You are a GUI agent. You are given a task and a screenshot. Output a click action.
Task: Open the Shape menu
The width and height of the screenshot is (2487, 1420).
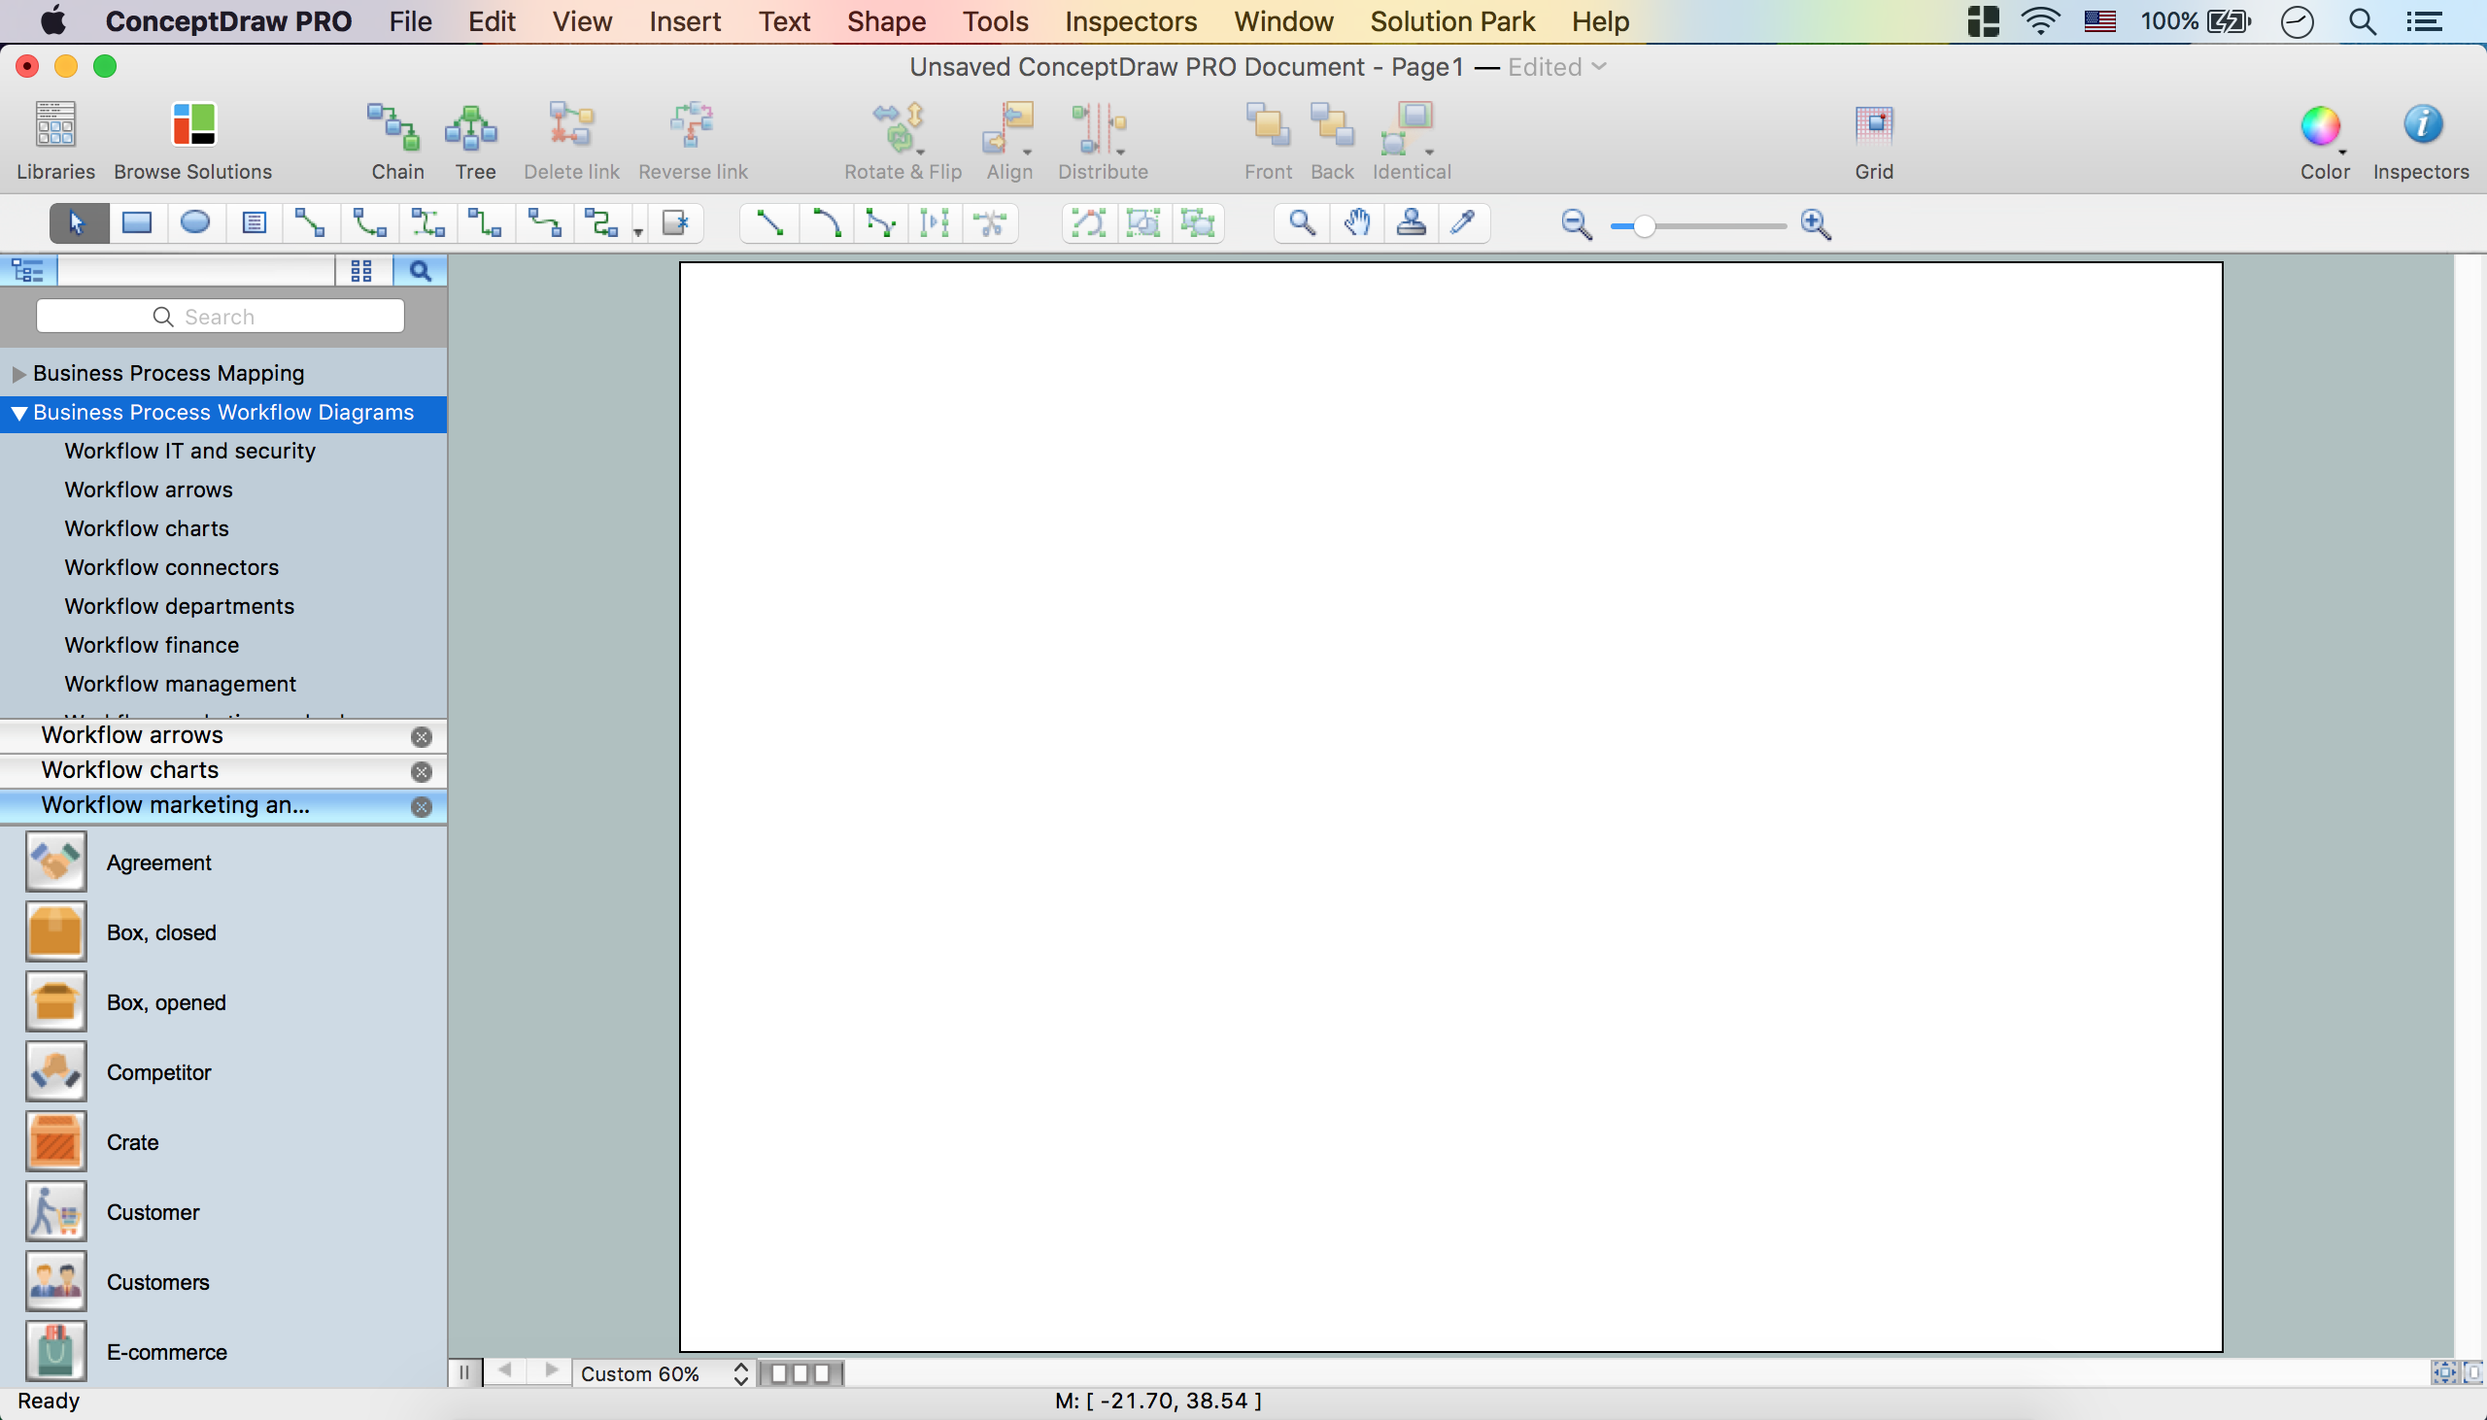pyautogui.click(x=886, y=21)
